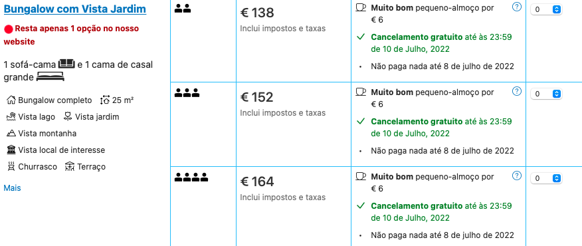This screenshot has width=582, height=246.
Task: Click the Cancelamento gratuito text in the €164 row
Action: coord(417,206)
